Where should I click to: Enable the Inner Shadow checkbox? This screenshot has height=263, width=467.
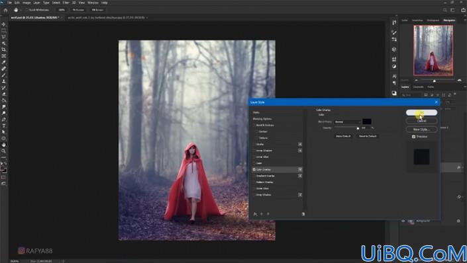tap(254, 151)
